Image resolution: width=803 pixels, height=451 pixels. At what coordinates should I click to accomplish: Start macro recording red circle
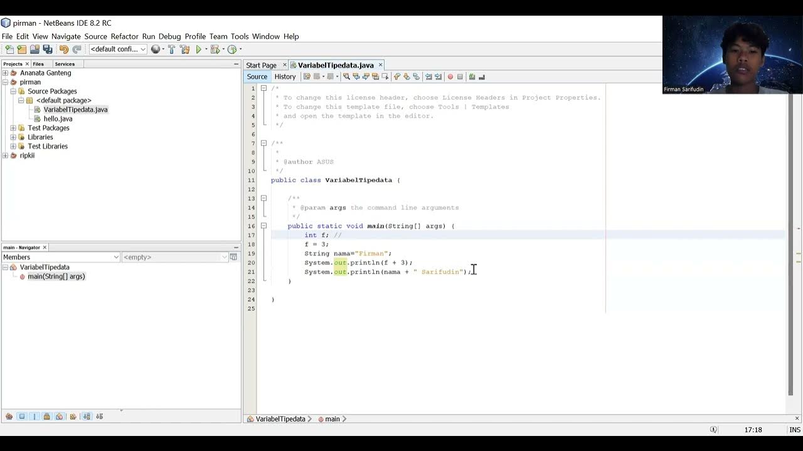450,76
